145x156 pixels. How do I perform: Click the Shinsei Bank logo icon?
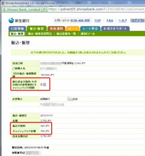pos(11,20)
